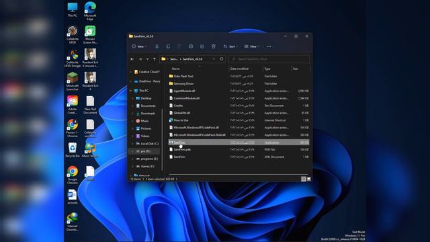Go up one folder level arrow
This screenshot has width=430, height=242.
(x=155, y=59)
